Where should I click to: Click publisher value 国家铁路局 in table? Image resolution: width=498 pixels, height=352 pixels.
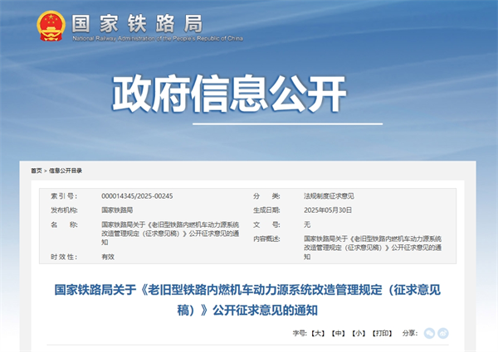117,210
